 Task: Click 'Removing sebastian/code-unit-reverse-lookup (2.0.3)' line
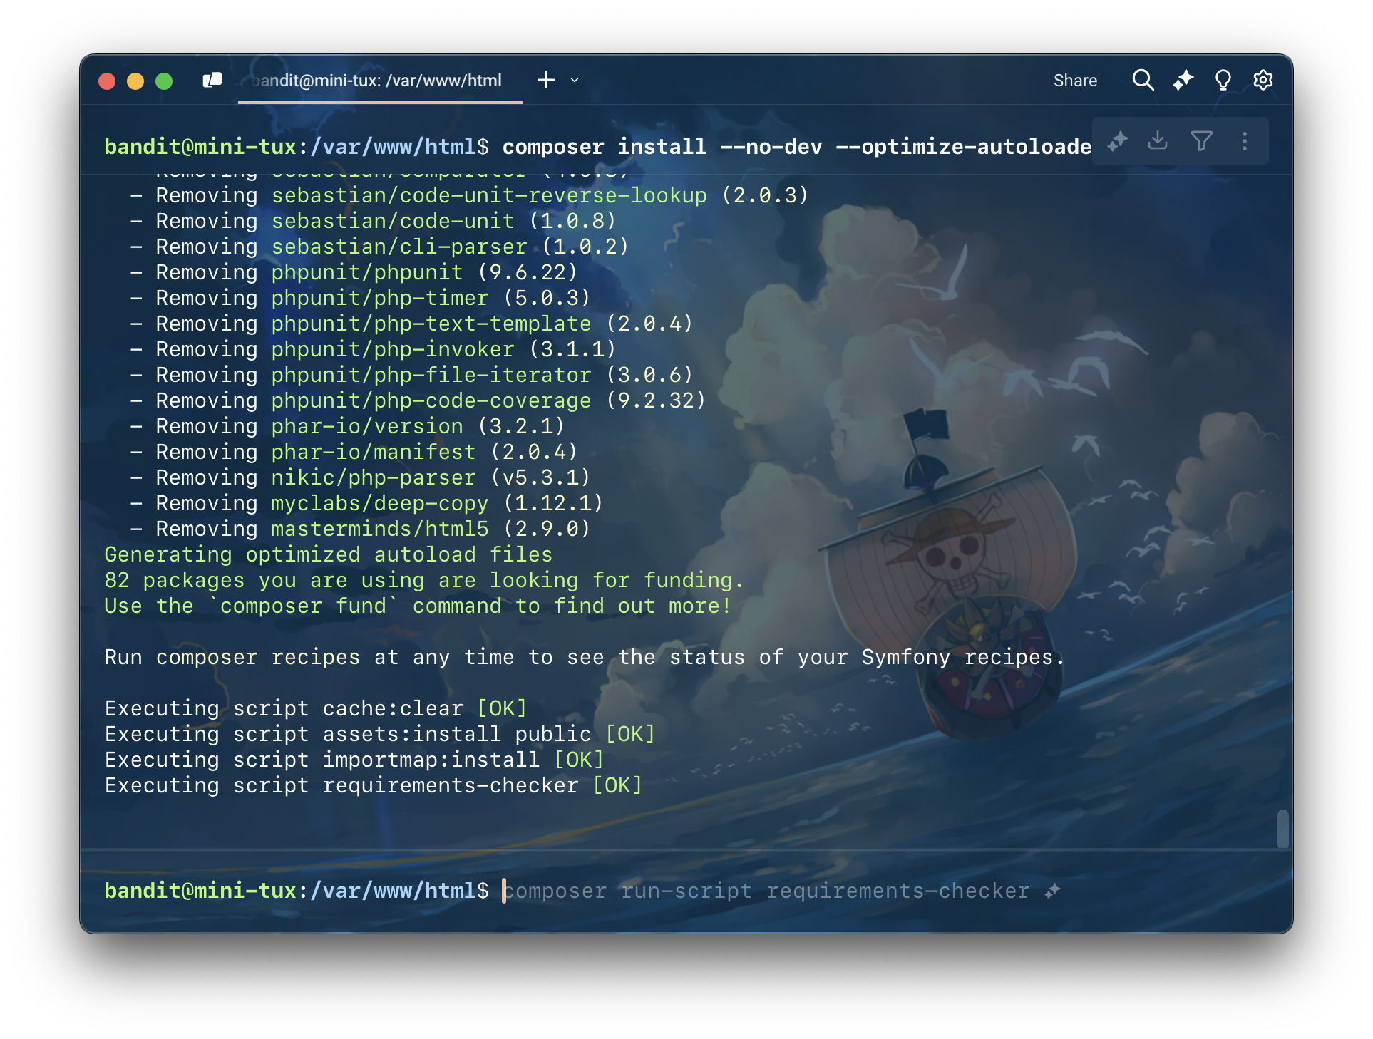469,195
